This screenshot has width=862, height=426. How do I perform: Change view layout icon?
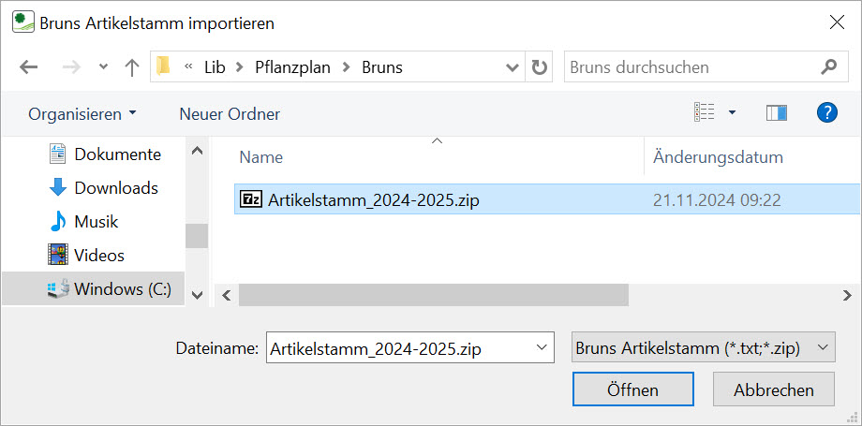point(705,113)
